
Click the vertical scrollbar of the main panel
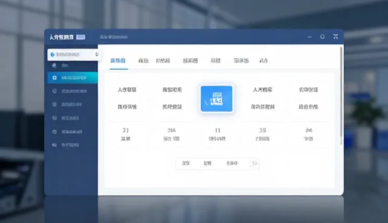[341, 96]
